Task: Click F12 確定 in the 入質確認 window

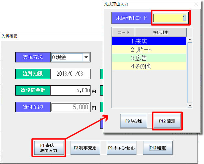Action: (x=158, y=148)
